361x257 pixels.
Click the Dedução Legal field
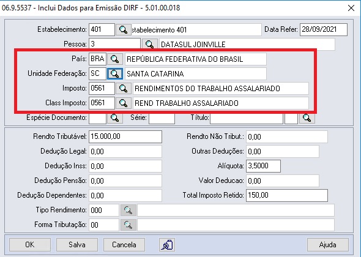coord(125,151)
